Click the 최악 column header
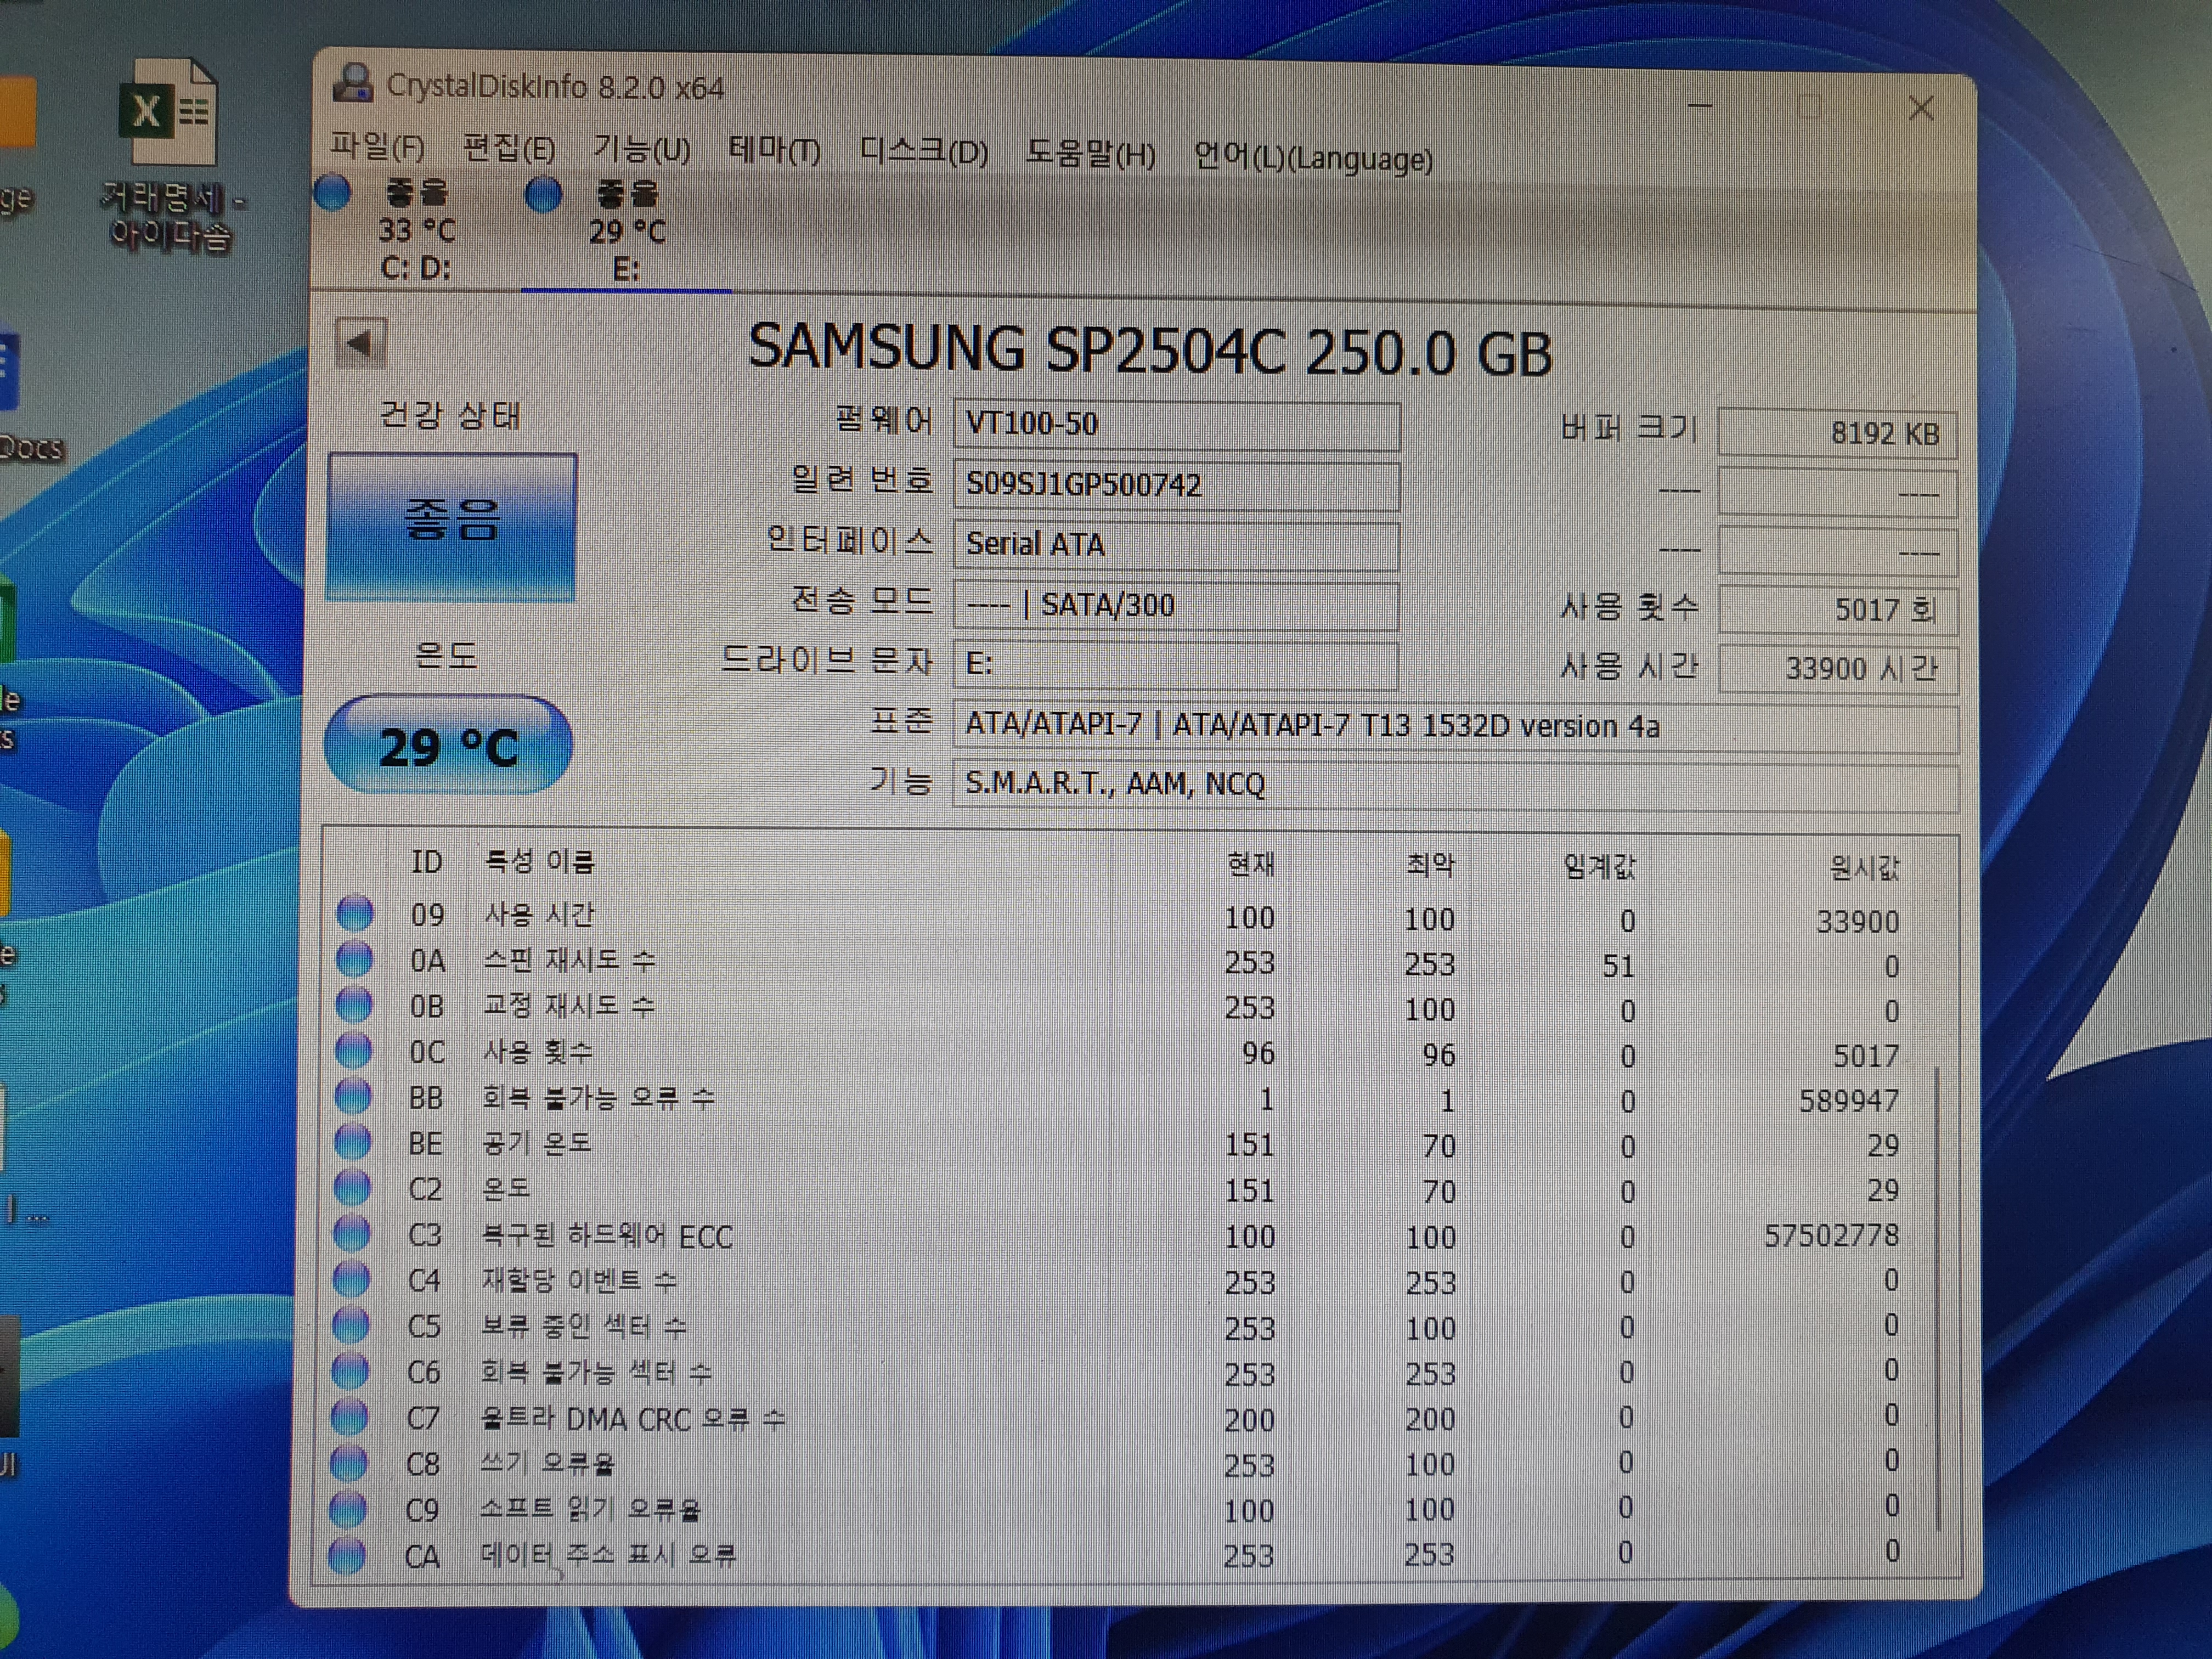This screenshot has height=1659, width=2212. pyautogui.click(x=1430, y=865)
